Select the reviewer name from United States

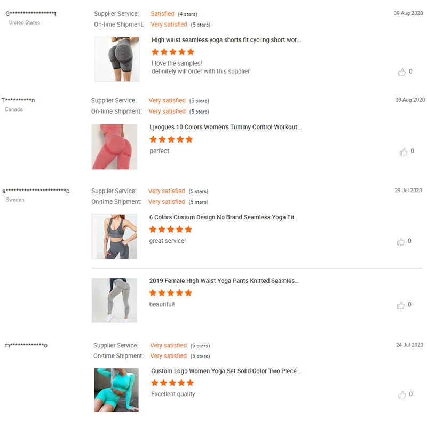coord(31,14)
